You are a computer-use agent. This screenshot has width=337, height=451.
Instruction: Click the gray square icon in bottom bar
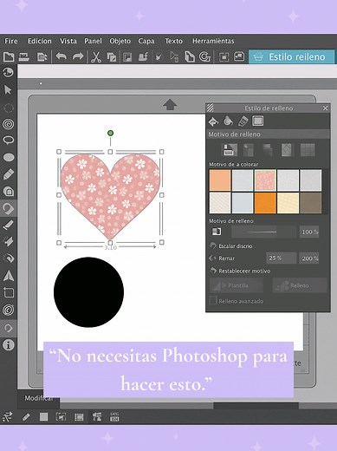tap(43, 416)
